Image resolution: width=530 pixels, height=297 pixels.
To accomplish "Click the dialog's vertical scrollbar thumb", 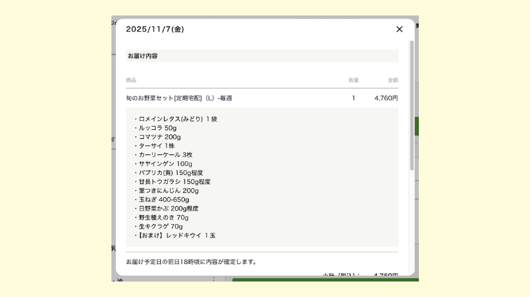I will 412,103.
